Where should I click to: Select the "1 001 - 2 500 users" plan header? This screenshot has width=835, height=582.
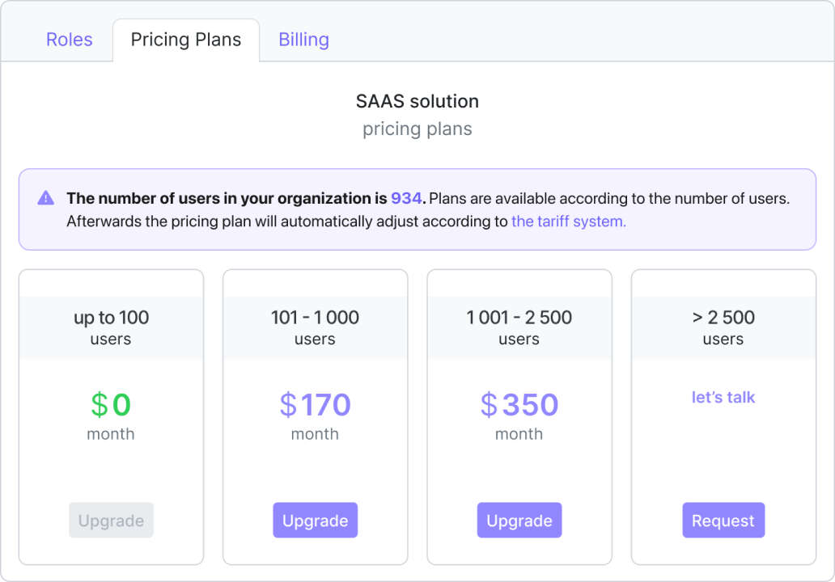click(519, 327)
